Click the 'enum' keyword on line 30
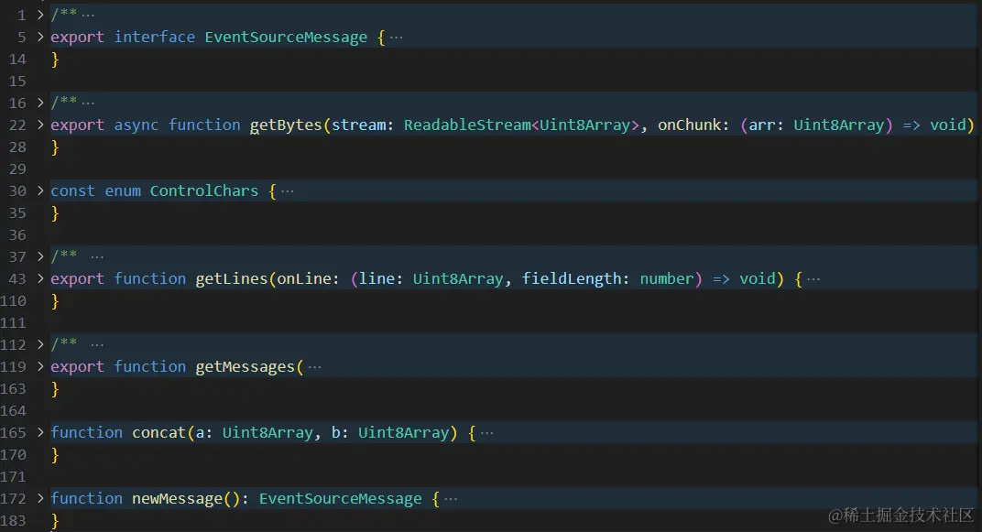The width and height of the screenshot is (982, 532). pyautogui.click(x=123, y=190)
